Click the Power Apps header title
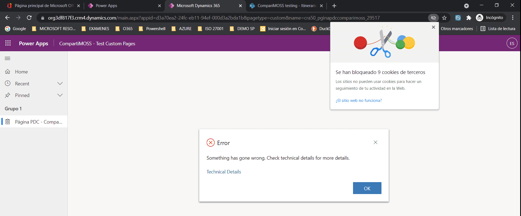The image size is (521, 216). coord(34,43)
